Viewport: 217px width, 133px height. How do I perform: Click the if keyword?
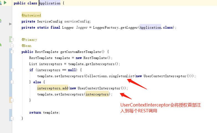(31, 70)
